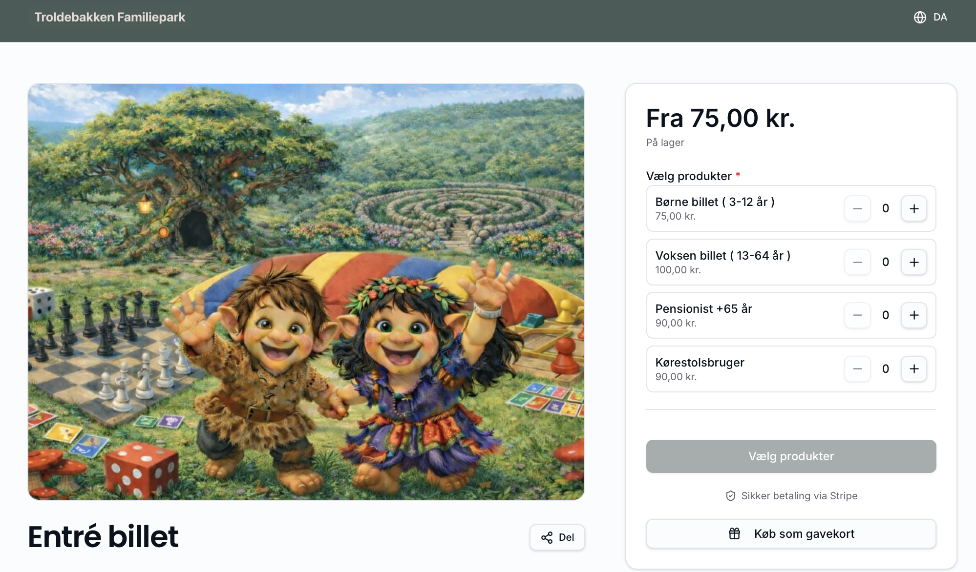The image size is (976, 572).
Task: Click the globe language icon
Action: [x=920, y=17]
